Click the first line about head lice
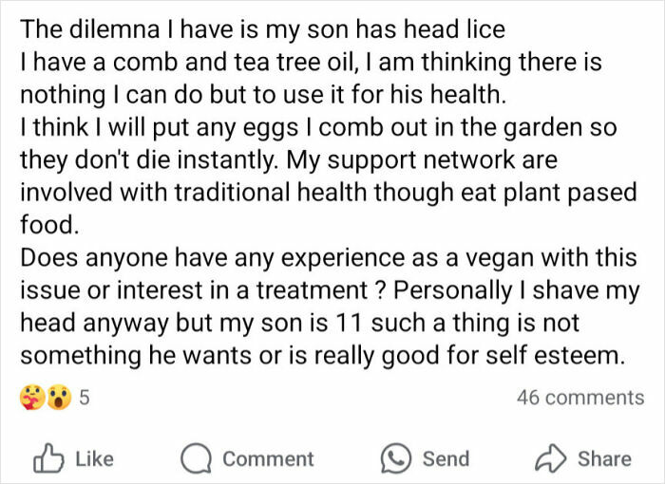665x484 pixels. pyautogui.click(x=262, y=29)
